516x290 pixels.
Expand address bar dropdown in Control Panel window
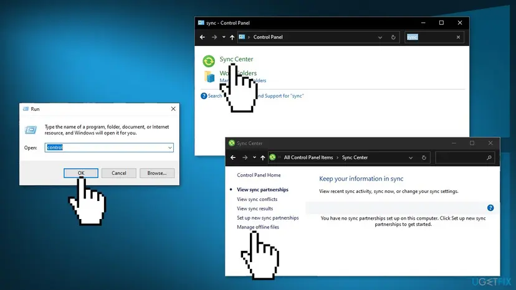tap(380, 37)
